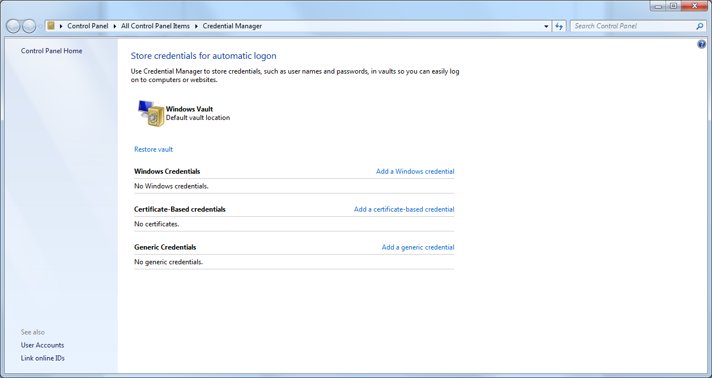The image size is (712, 378).
Task: Select the Windows Vault icon
Action: pyautogui.click(x=151, y=113)
